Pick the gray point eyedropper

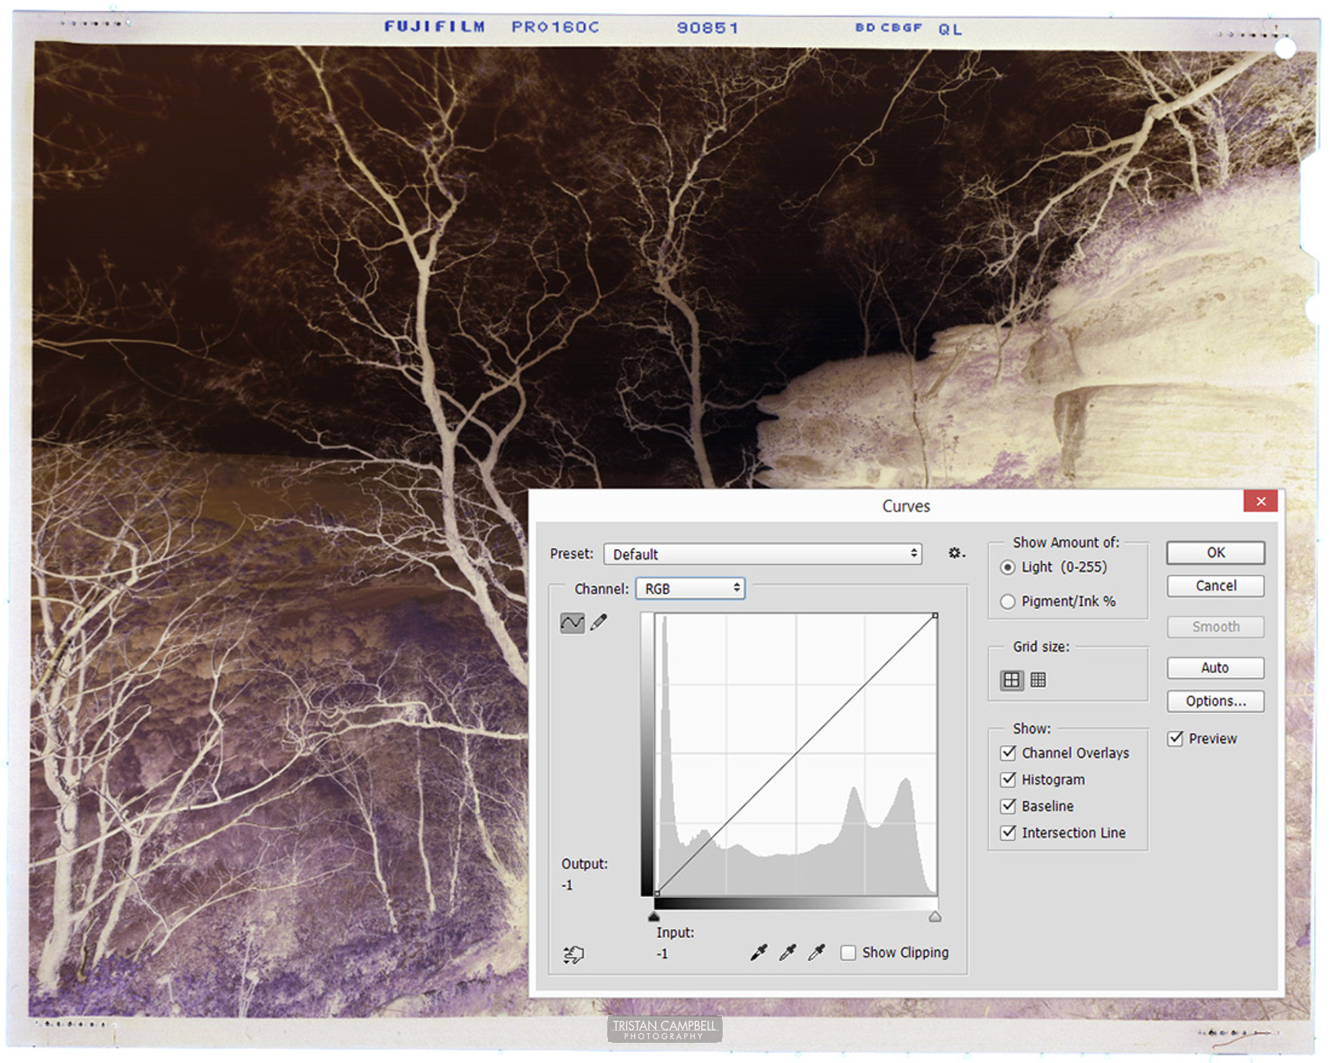(x=787, y=953)
